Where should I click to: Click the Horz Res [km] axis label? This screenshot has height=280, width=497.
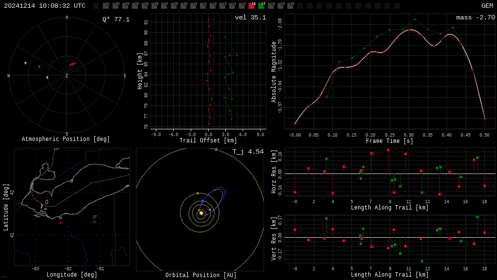click(274, 172)
